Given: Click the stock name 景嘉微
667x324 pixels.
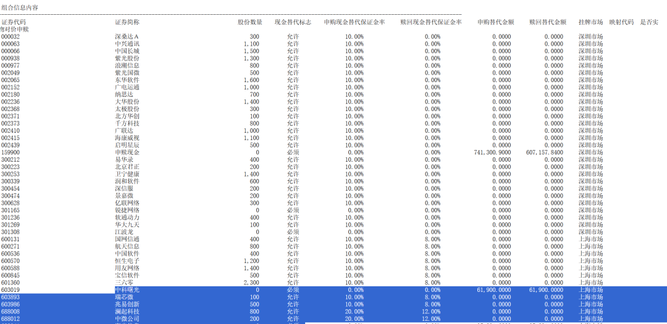Looking at the screenshot, I should (124, 196).
